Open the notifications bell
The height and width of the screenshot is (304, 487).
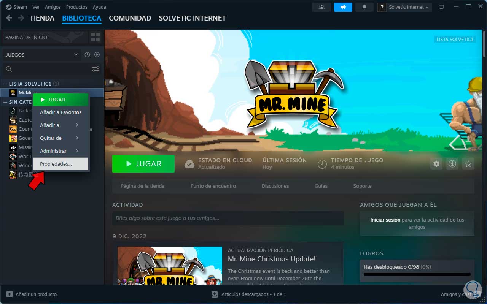click(364, 7)
